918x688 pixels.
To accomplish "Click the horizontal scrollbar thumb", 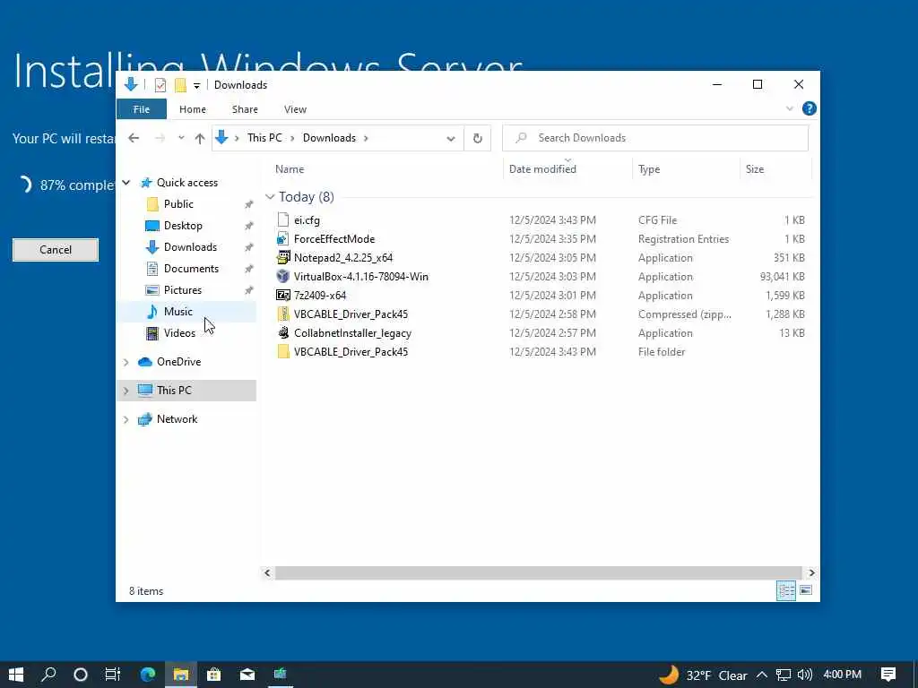I will (538, 572).
